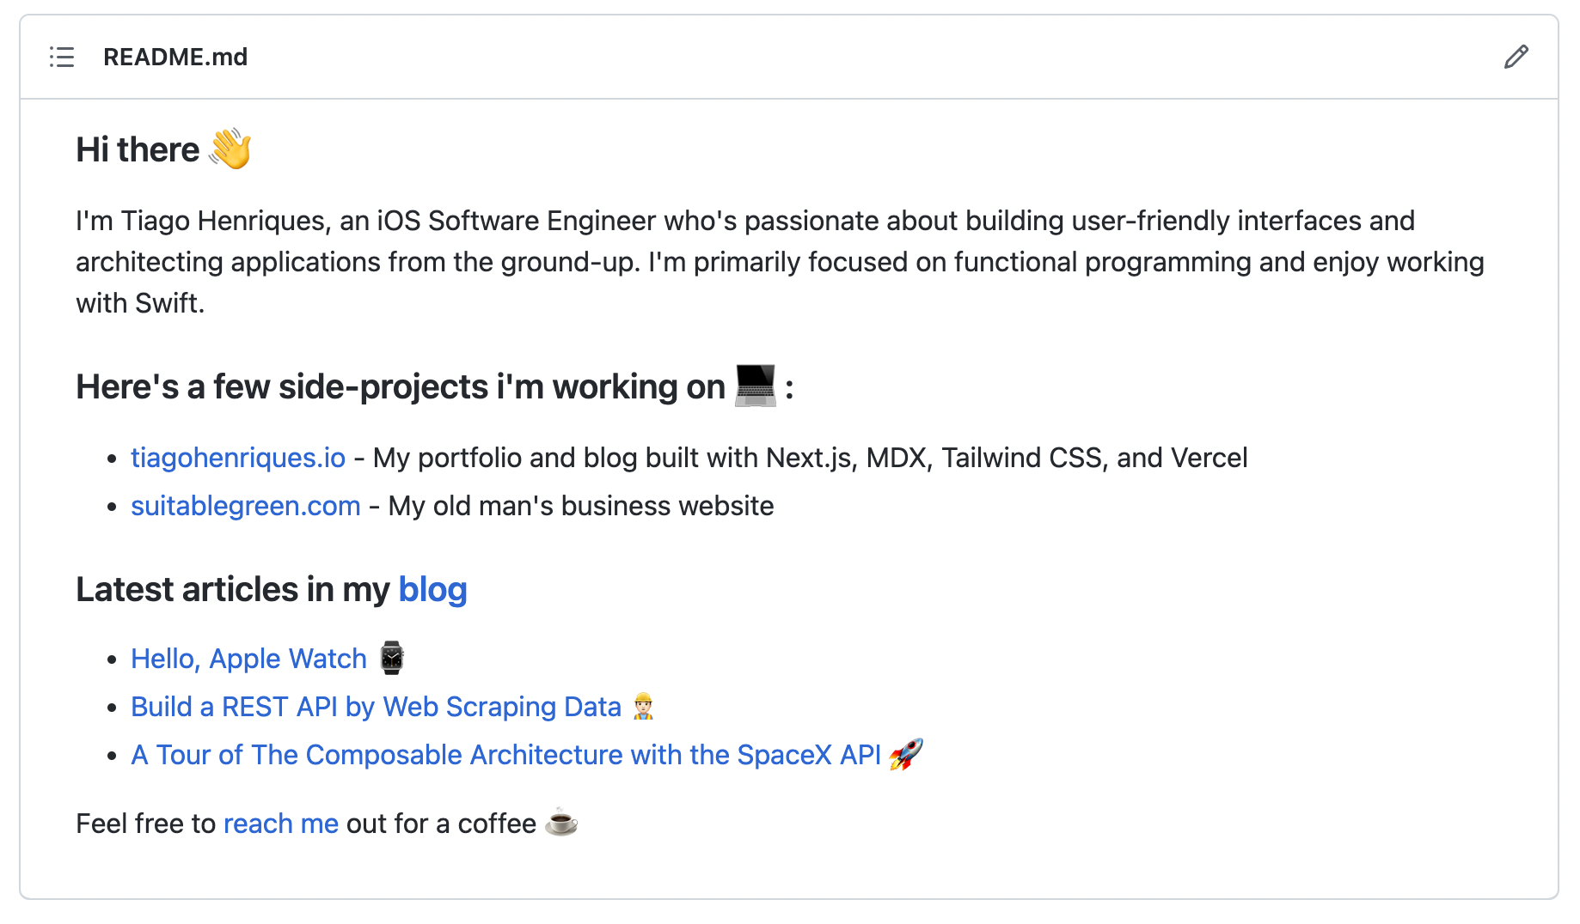Open the suitablegreen.com business website link

click(245, 506)
